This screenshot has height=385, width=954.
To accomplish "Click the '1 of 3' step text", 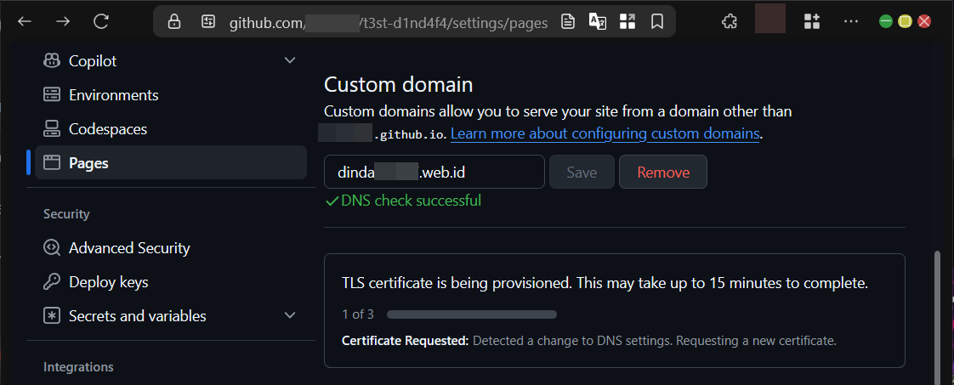I will (358, 314).
